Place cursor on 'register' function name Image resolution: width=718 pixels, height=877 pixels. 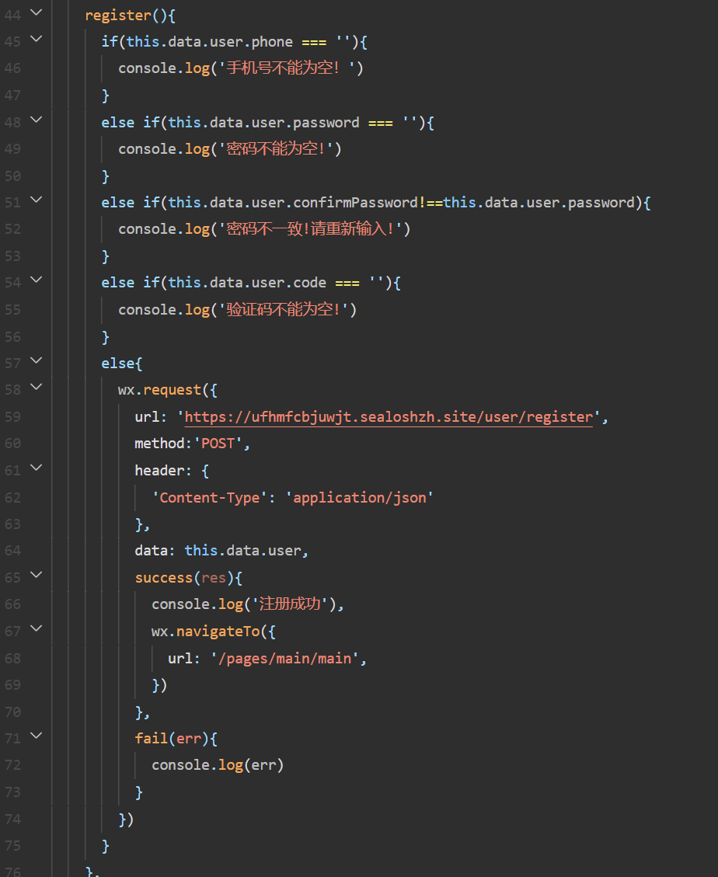[x=118, y=15]
